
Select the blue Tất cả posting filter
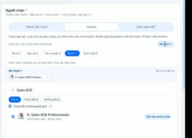point(15,100)
